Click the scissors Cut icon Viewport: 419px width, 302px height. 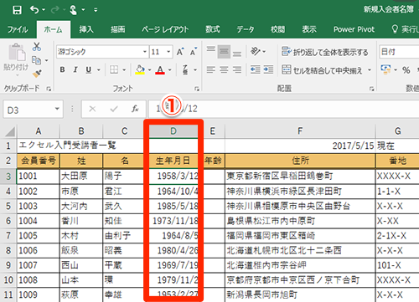[37, 47]
